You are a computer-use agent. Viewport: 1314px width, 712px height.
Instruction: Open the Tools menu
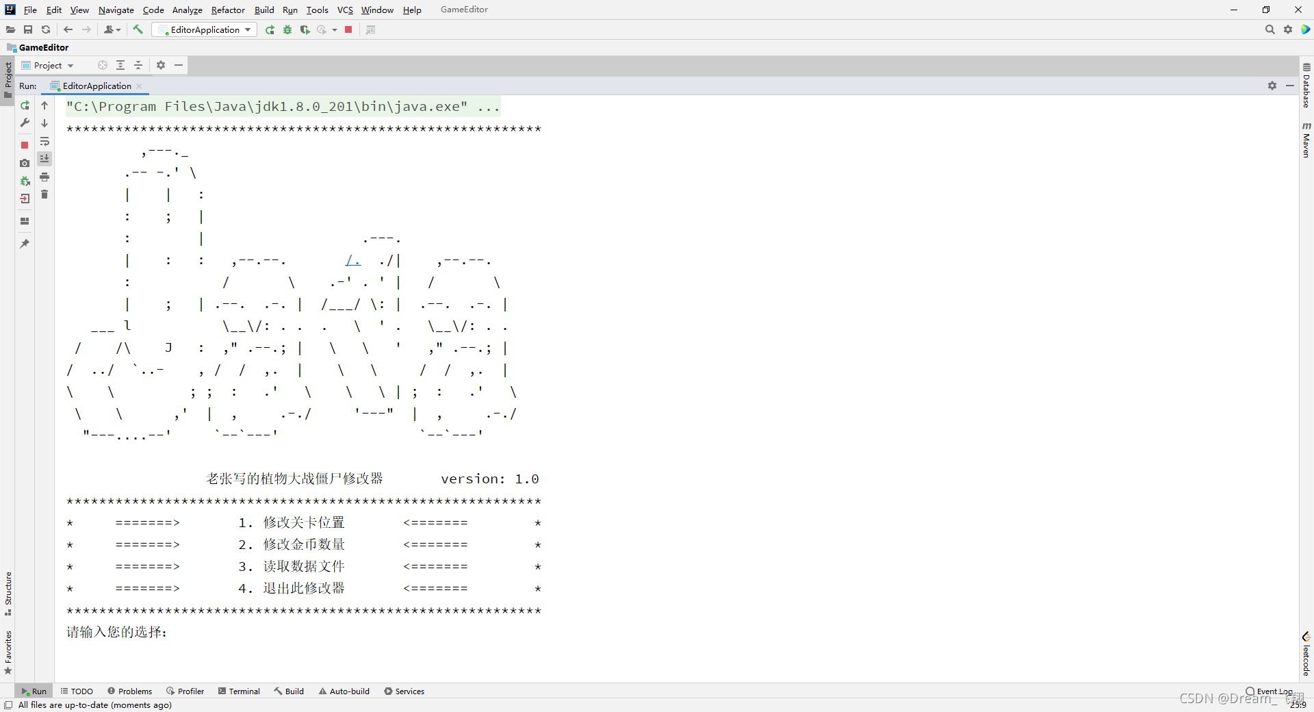(x=317, y=10)
